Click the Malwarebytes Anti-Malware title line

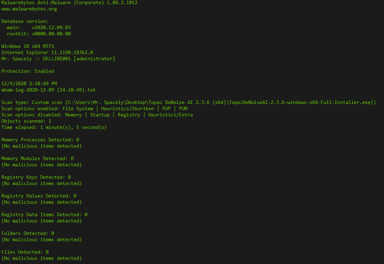point(69,3)
